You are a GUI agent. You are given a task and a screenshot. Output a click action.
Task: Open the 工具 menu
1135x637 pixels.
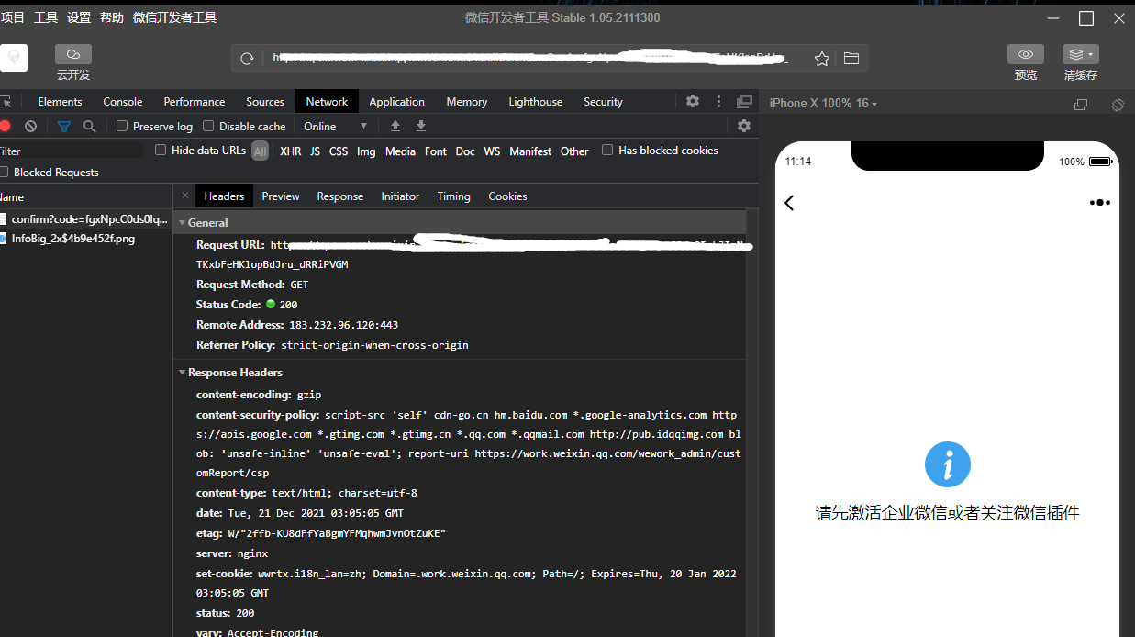pyautogui.click(x=46, y=17)
